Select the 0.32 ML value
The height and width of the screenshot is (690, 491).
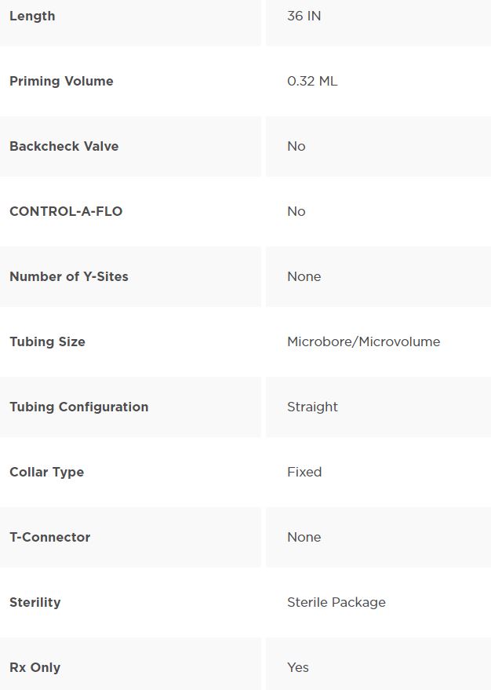(312, 81)
